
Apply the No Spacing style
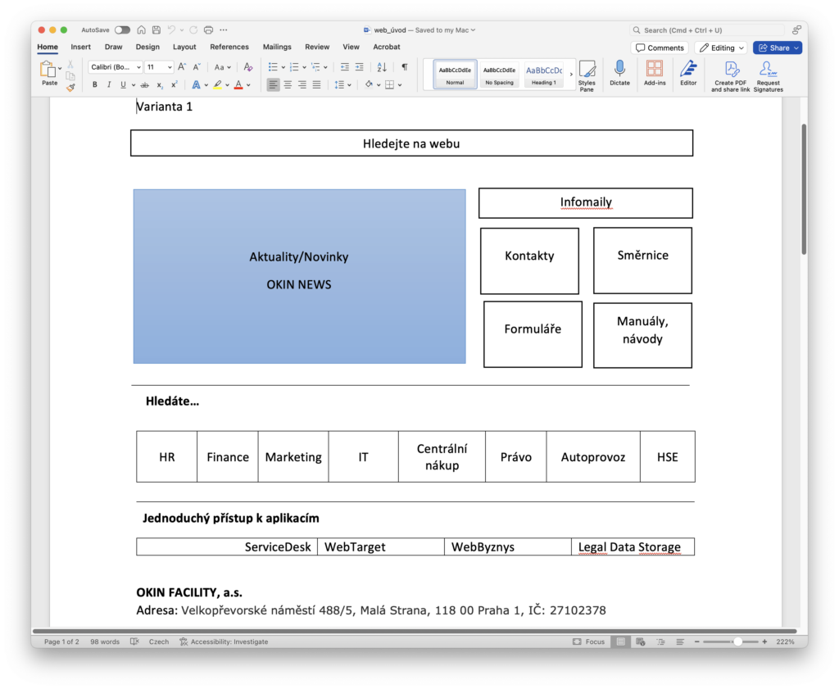click(x=499, y=75)
